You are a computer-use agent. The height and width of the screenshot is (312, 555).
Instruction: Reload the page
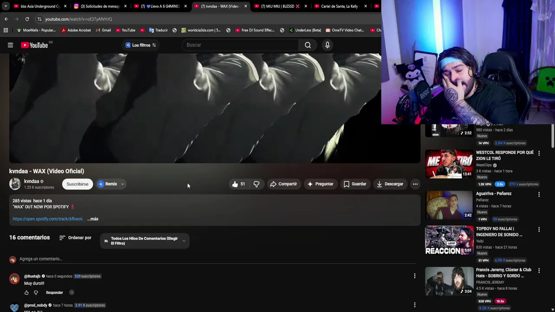tap(27, 19)
